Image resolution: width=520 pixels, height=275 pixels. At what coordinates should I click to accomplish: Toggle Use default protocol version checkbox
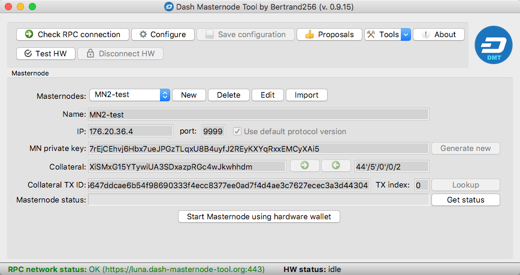pos(237,131)
